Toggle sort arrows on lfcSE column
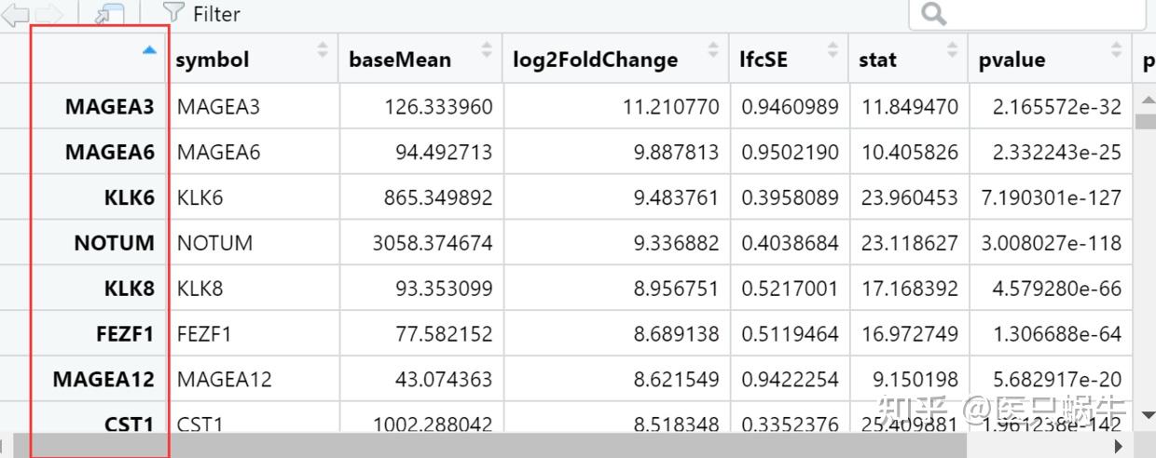Image resolution: width=1156 pixels, height=458 pixels. click(x=833, y=50)
